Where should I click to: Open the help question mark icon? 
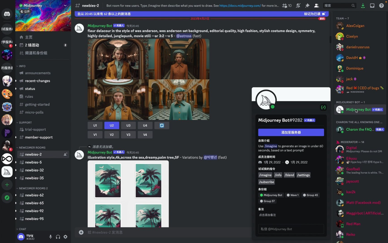[x=381, y=6]
